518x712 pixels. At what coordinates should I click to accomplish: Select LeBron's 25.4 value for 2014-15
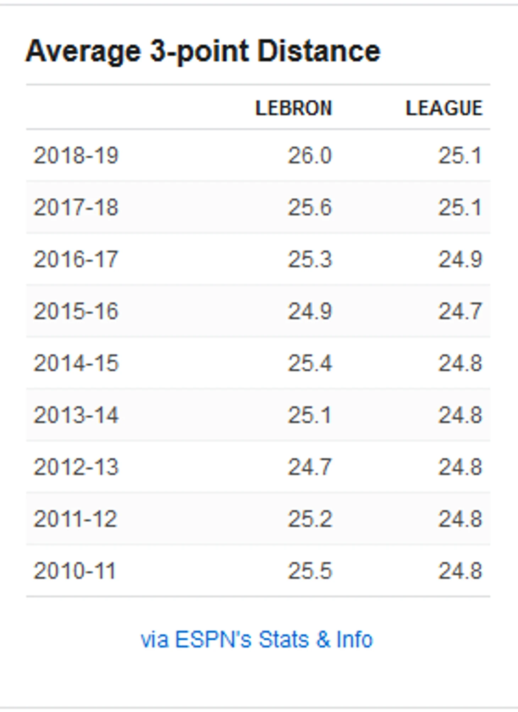(310, 363)
